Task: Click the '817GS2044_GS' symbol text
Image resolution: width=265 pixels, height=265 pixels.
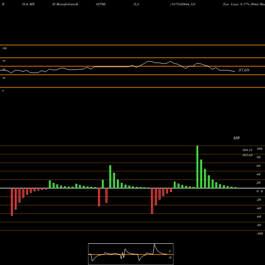Action: [183, 4]
